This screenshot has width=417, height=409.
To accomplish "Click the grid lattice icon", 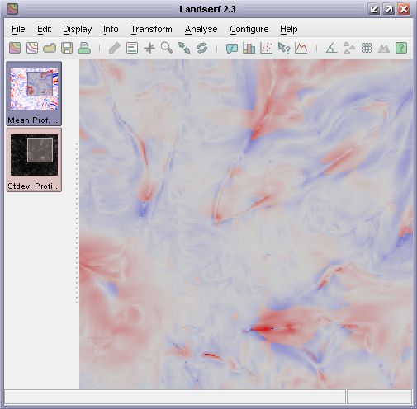I will click(367, 48).
